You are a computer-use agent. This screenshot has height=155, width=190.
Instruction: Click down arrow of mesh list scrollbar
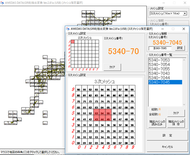point(184,105)
